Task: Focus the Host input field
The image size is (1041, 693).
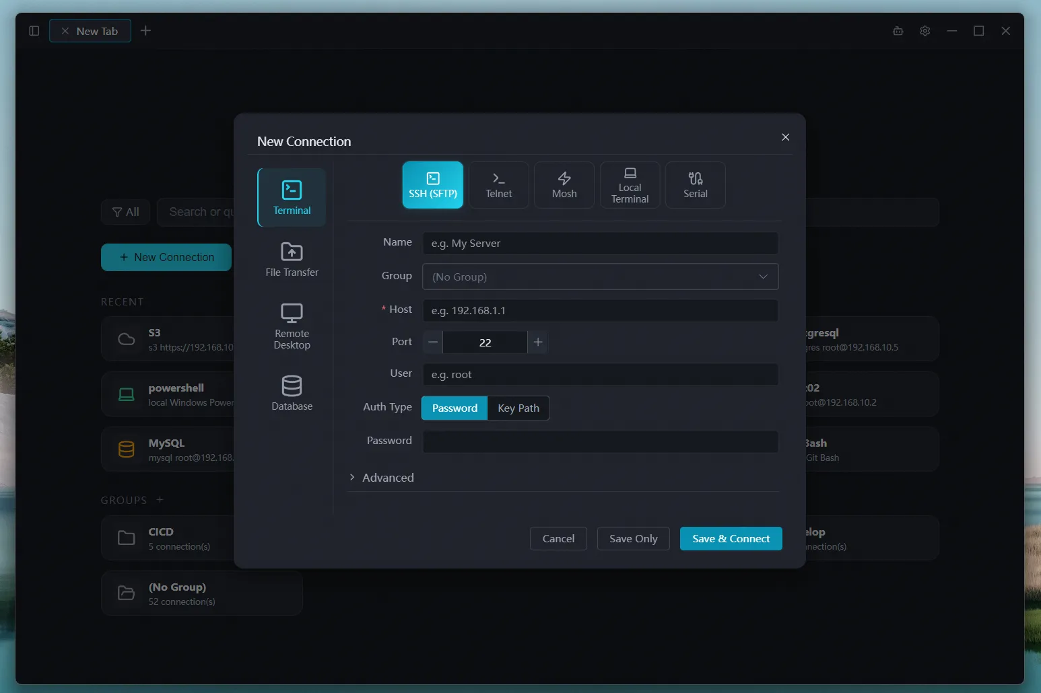Action: coord(600,311)
